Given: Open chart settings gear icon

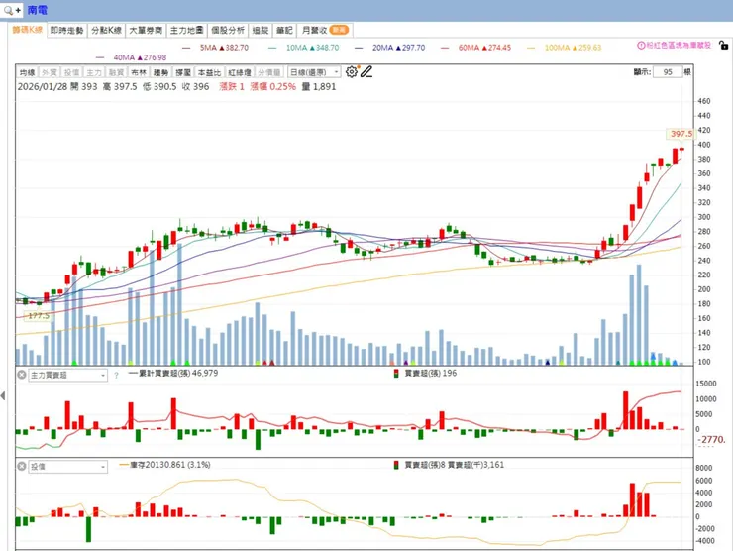Looking at the screenshot, I should tap(351, 72).
